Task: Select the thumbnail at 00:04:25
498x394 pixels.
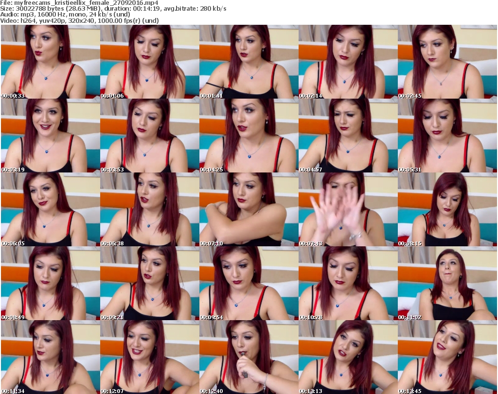Action: pos(249,136)
